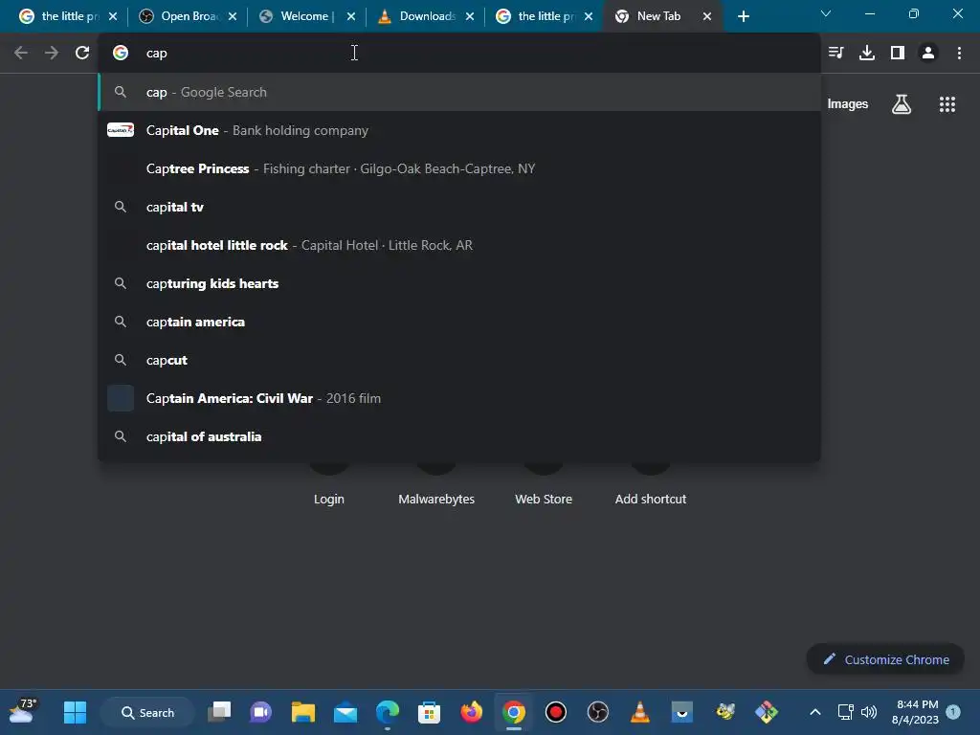Open the volume control in system tray

[869, 712]
